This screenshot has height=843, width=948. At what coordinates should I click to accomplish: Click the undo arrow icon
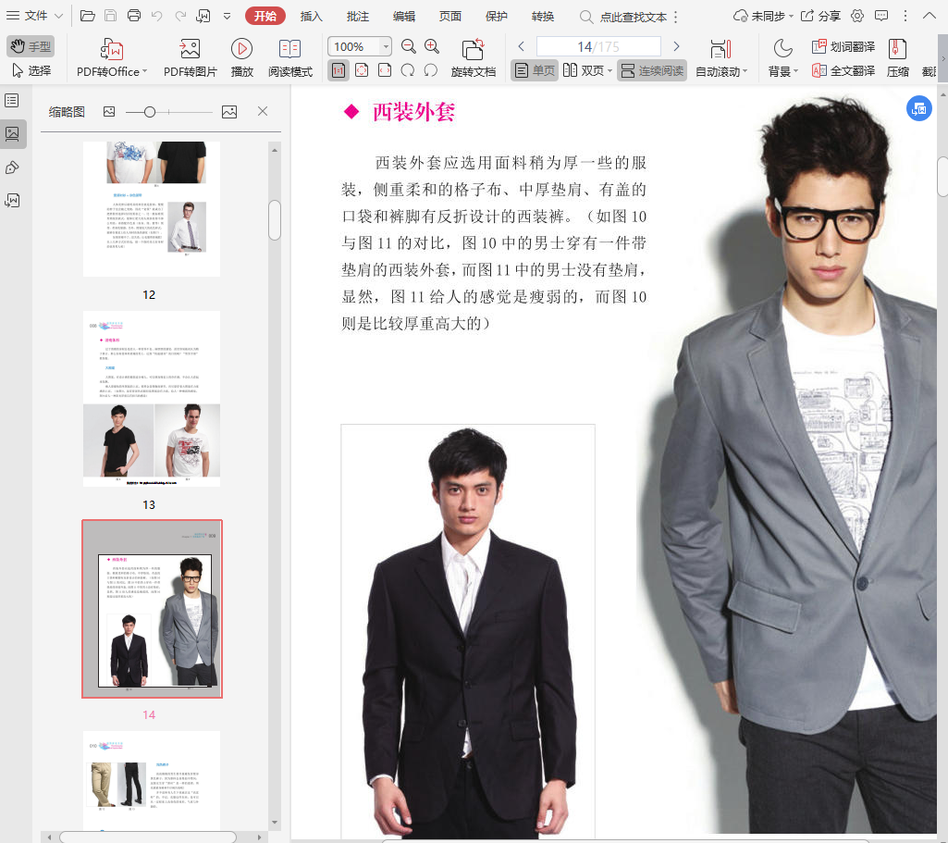coord(156,16)
